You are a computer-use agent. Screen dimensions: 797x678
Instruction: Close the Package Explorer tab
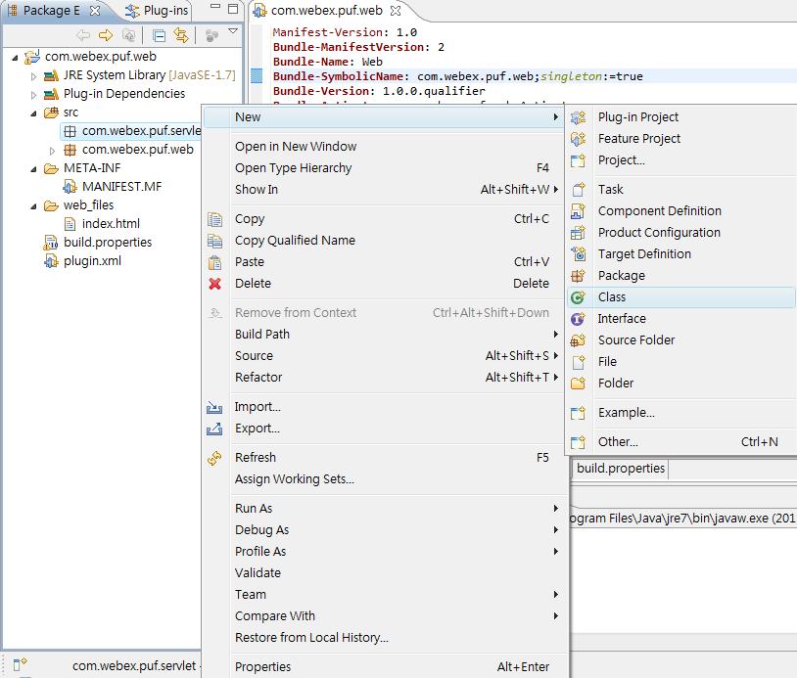95,10
